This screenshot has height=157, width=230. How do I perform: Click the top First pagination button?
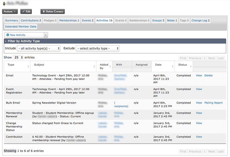tap(183, 58)
